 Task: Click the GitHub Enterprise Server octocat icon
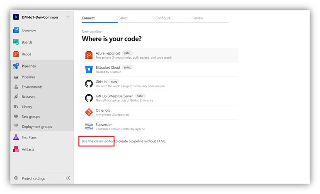89,98
